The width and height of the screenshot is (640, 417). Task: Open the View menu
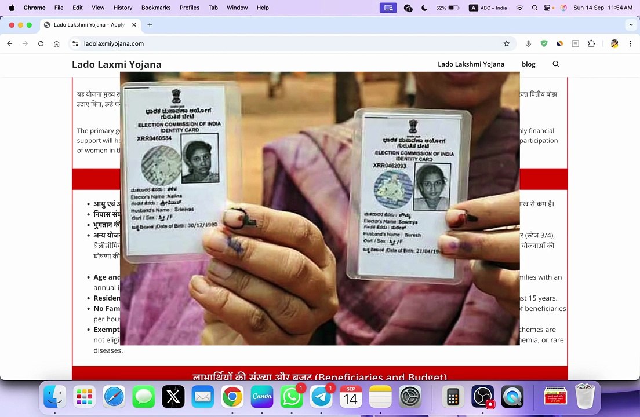[x=98, y=8]
